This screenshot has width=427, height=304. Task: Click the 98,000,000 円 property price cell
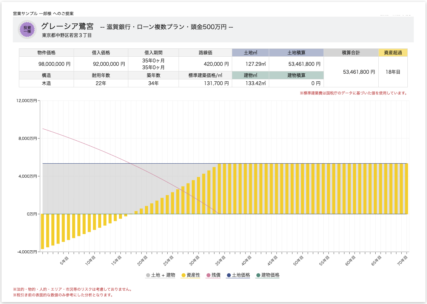pos(46,64)
